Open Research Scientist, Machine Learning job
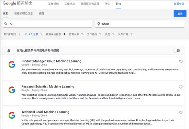 [x=48, y=86]
